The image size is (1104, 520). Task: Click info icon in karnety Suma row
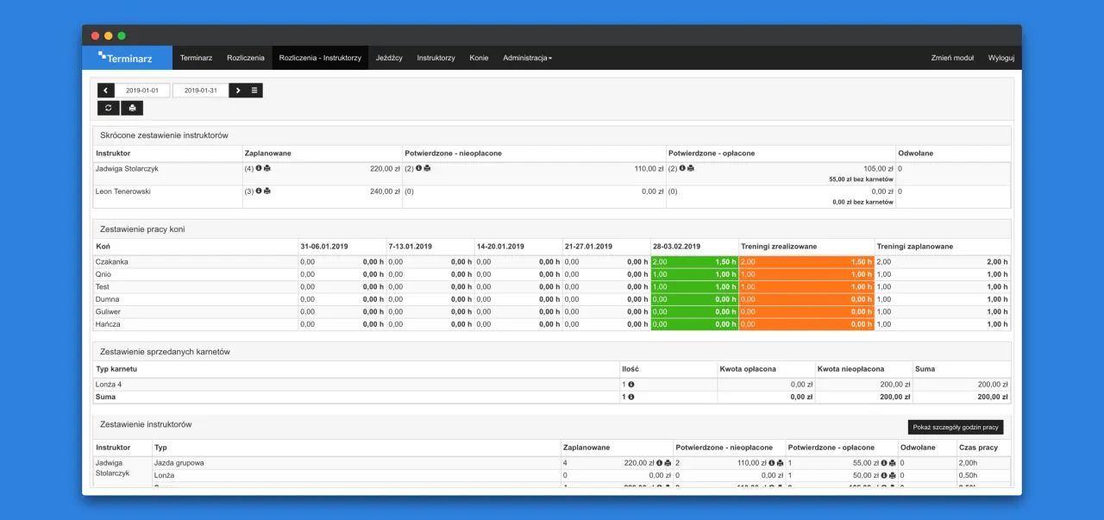coord(630,397)
